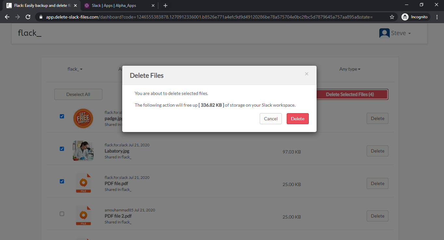
Task: Select the Flack browser tab
Action: tap(42, 6)
